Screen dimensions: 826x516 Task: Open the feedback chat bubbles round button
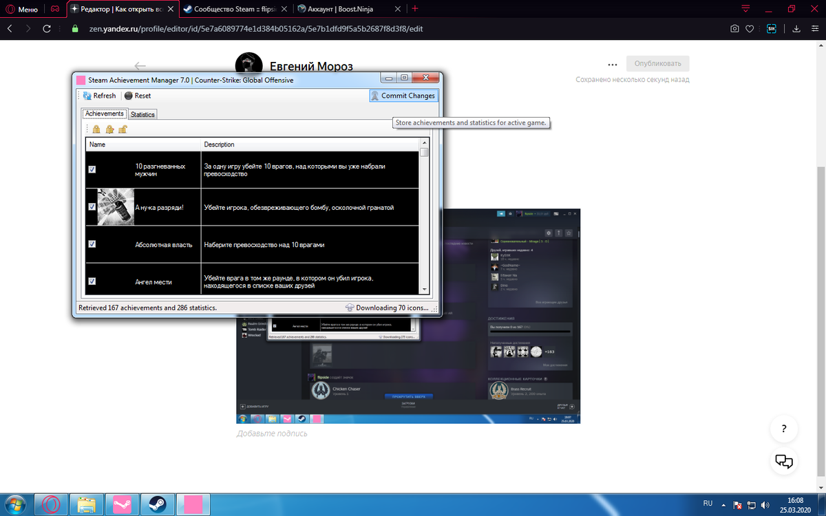[784, 461]
